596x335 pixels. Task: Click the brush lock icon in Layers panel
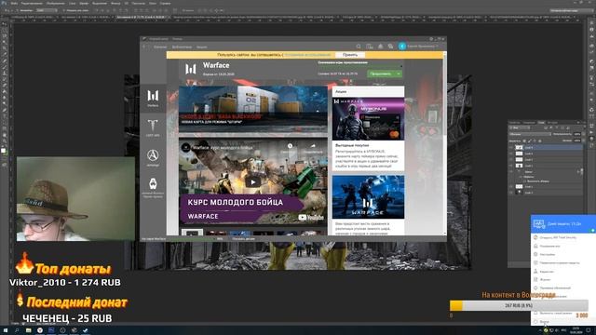pyautogui.click(x=530, y=141)
